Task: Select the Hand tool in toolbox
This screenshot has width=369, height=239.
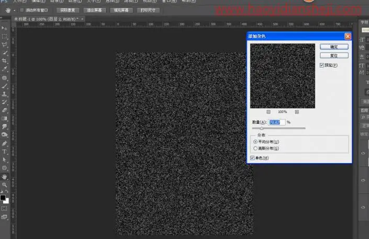Action: click(4, 177)
